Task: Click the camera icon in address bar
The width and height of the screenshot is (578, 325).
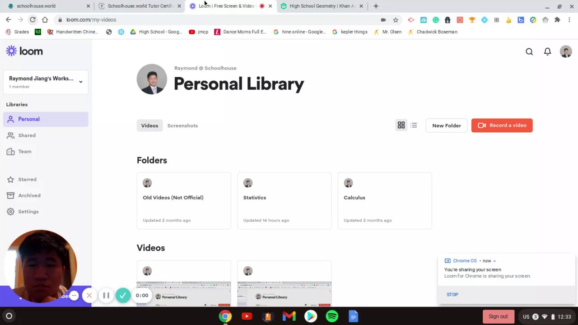Action: [x=383, y=20]
